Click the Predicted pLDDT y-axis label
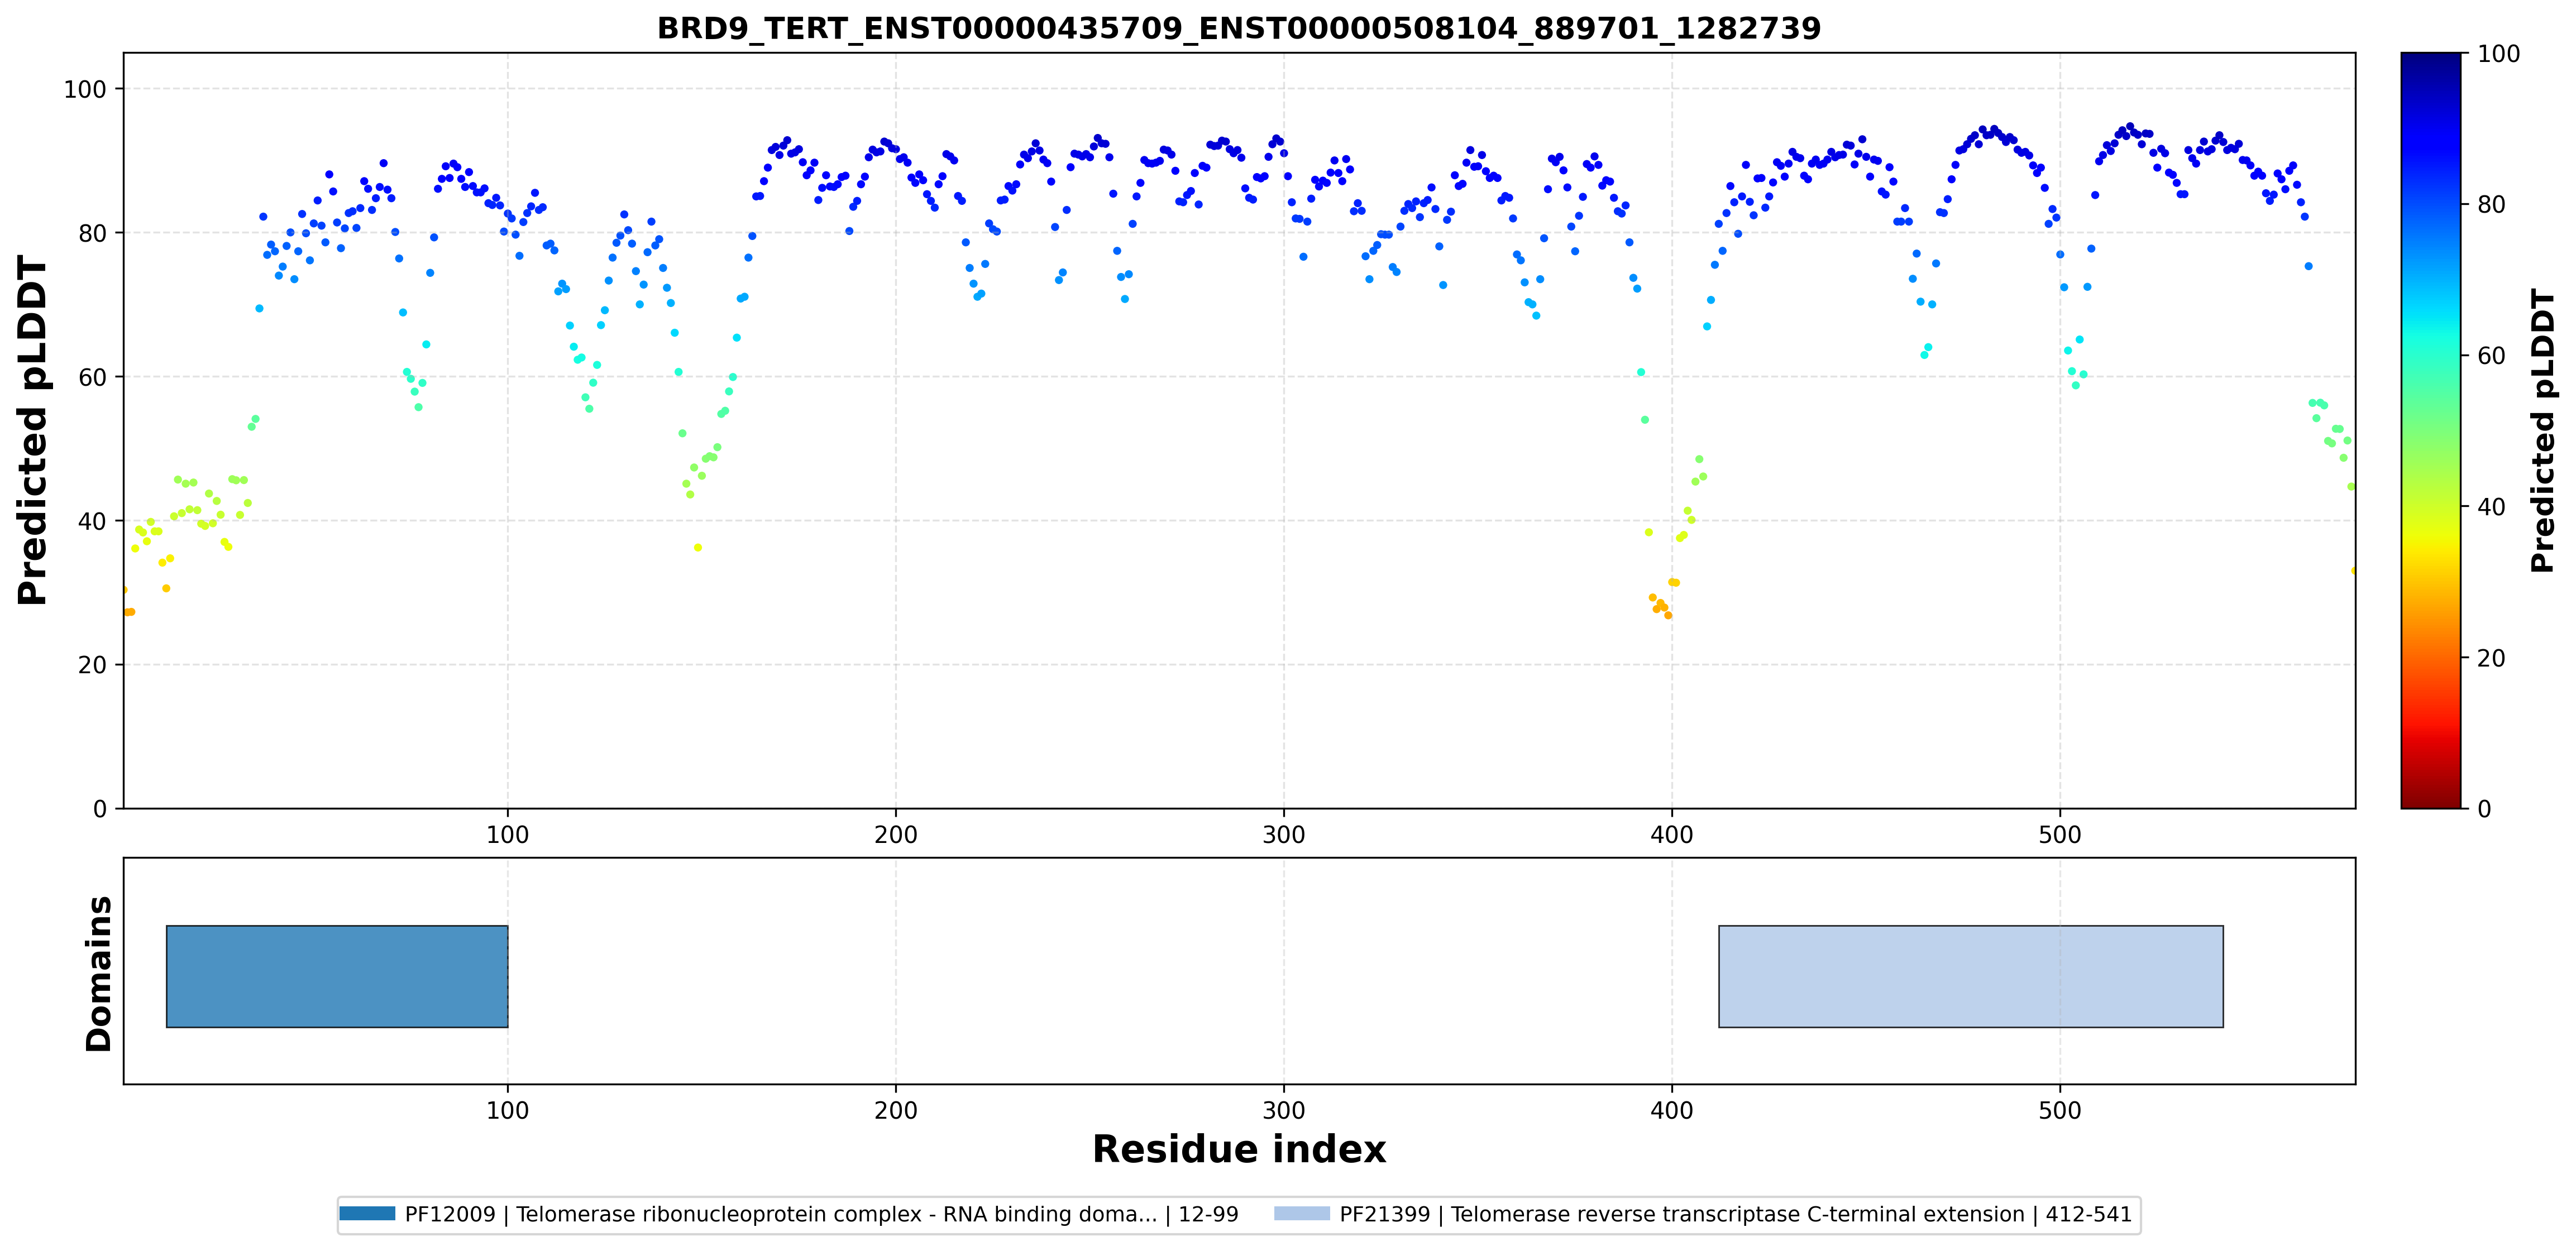The width and height of the screenshot is (2576, 1251). coord(32,430)
